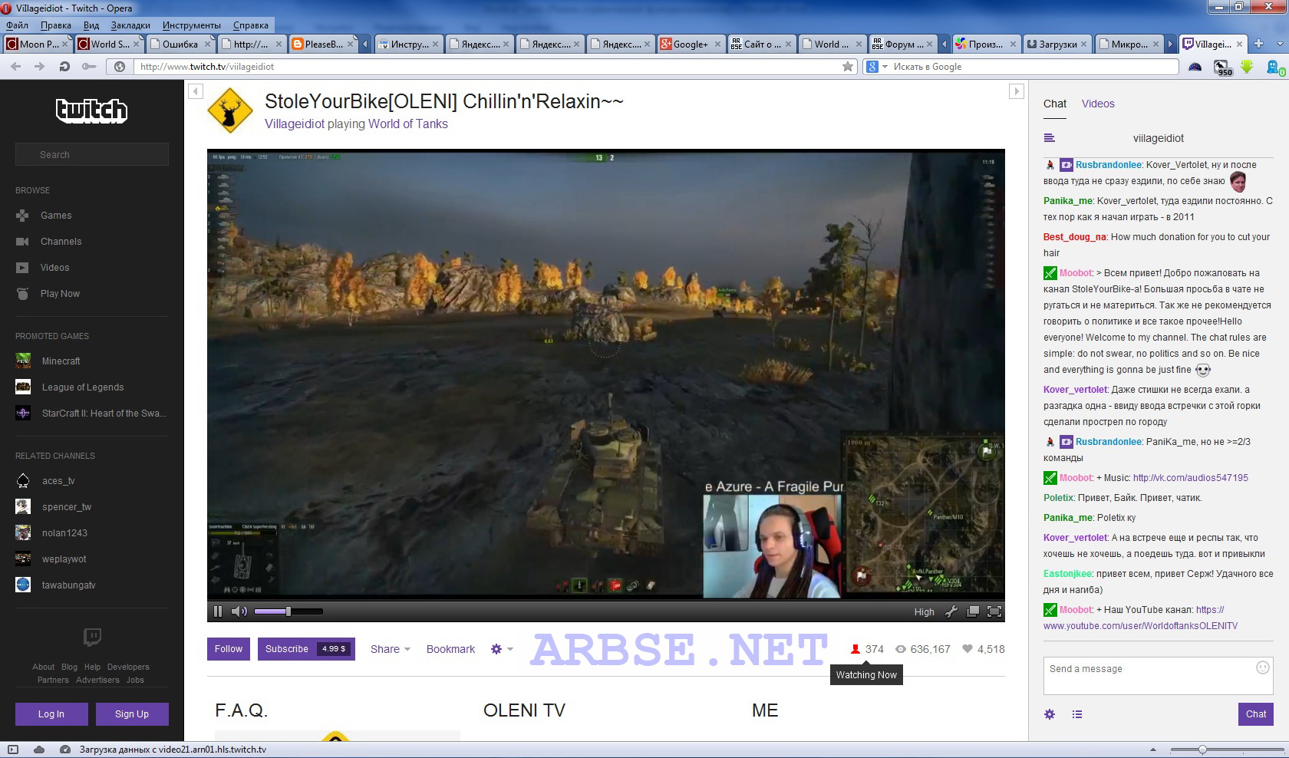Switch to the Загрузки browser tab
This screenshot has height=758, width=1289.
[x=1057, y=44]
